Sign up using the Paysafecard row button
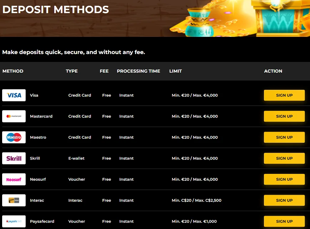 284,221
